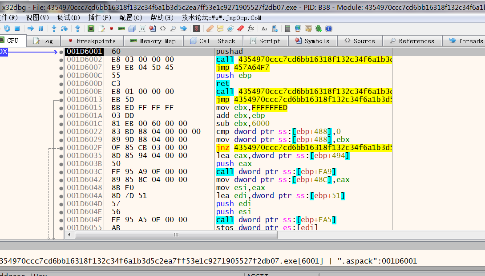Click the 技术论坛 JmpOep.CoM menu entry
Viewport: 485px width, 276px height.
(222, 18)
